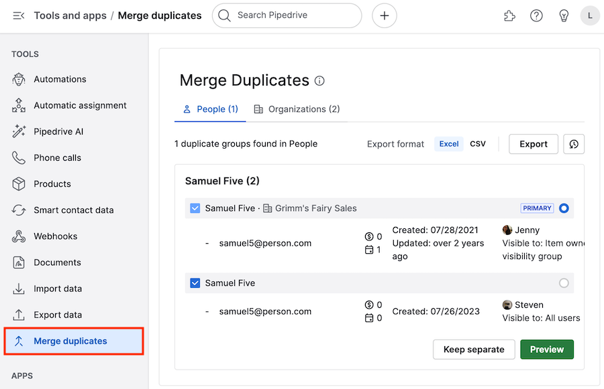The image size is (604, 389).
Task: Click the "1 duplicate groups found in People" text
Action: coord(246,144)
